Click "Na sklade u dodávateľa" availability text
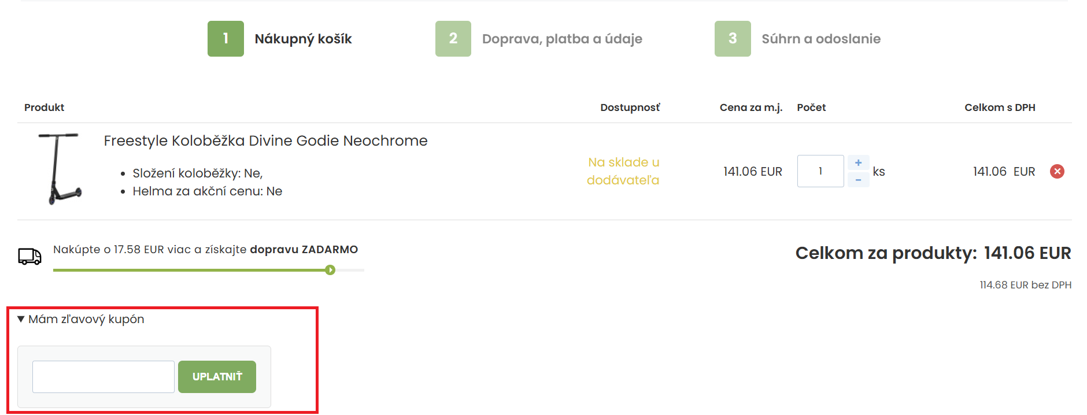 point(623,171)
